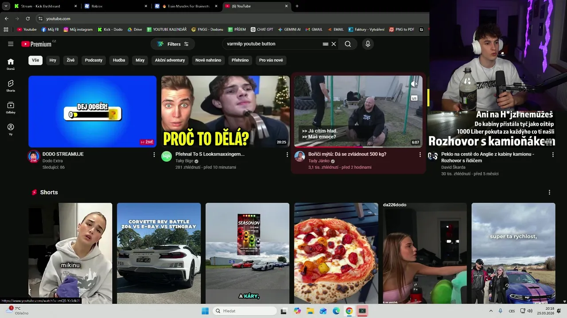Open the YouTube hamburger guide menu
567x318 pixels.
[11, 44]
